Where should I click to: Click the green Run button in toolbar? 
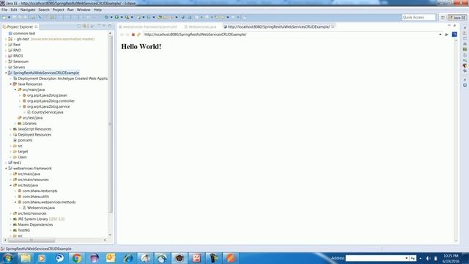pyautogui.click(x=117, y=18)
